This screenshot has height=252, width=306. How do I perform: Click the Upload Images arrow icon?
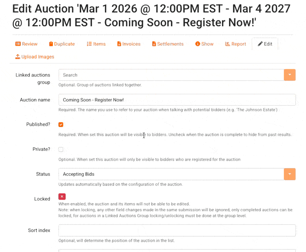click(18, 57)
